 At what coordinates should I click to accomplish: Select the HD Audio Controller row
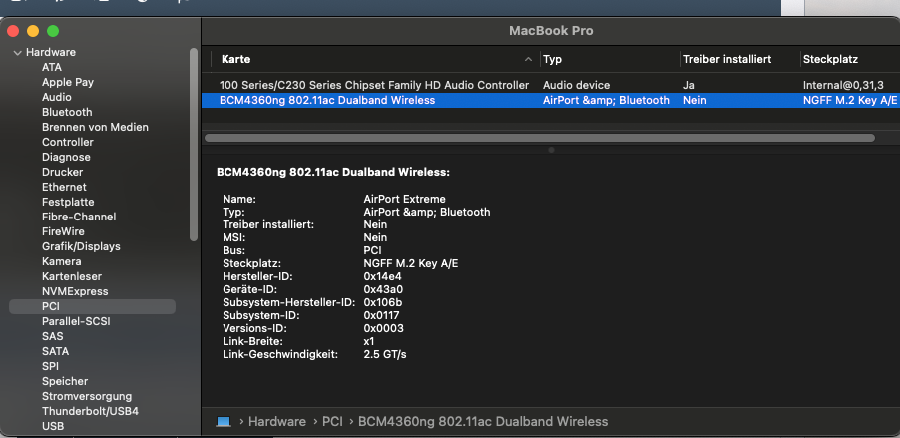pos(373,85)
